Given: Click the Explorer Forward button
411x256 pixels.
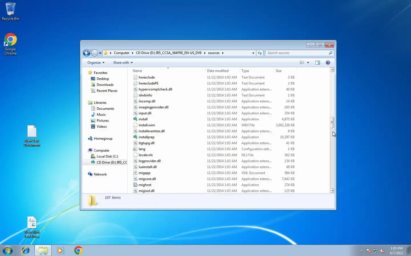Looking at the screenshot, I should [94, 53].
